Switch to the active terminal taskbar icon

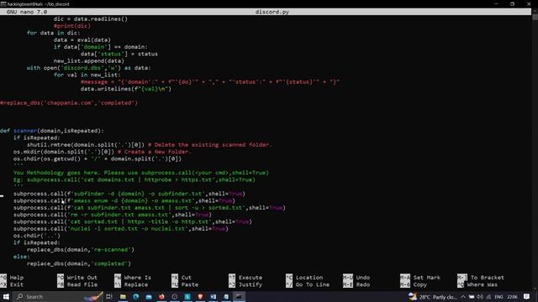click(x=239, y=296)
